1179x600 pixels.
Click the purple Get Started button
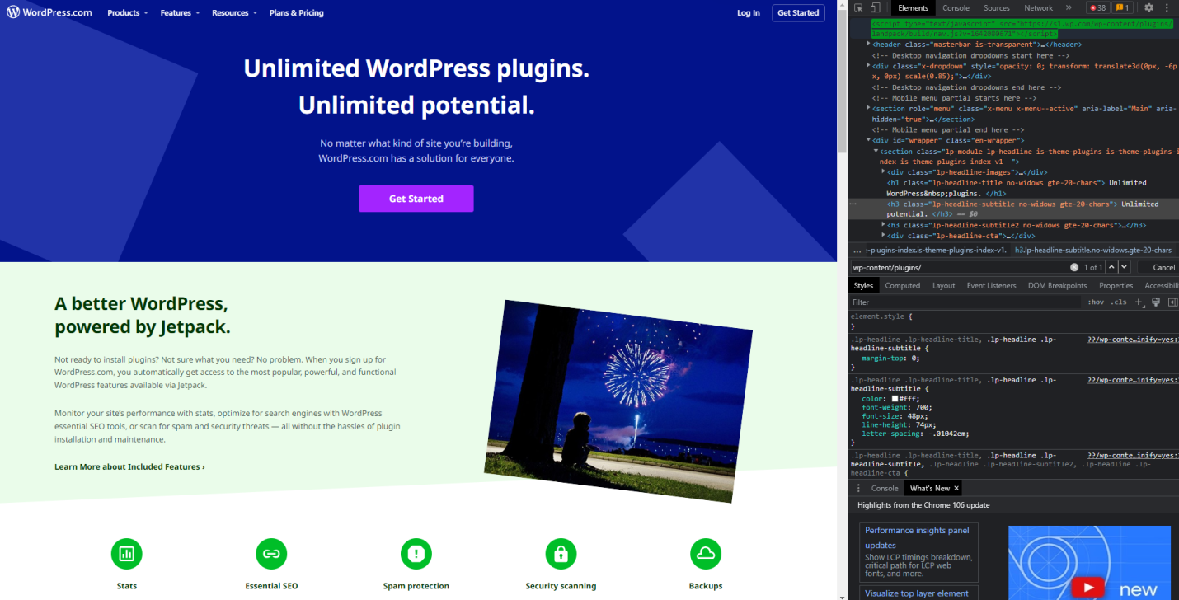pyautogui.click(x=416, y=199)
